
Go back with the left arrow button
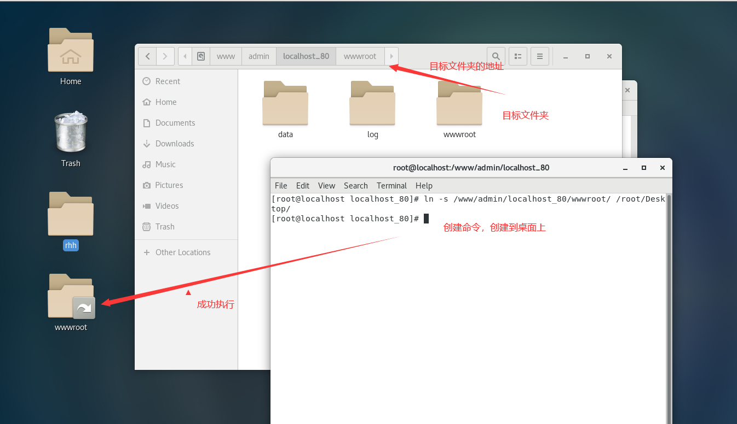click(x=147, y=56)
